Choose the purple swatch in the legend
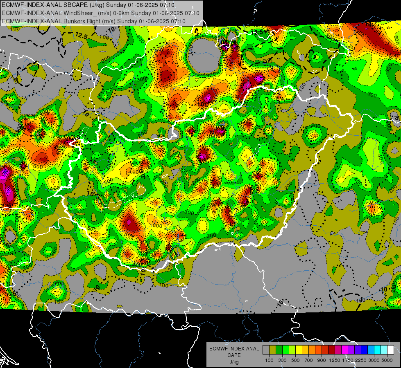 pos(351,350)
